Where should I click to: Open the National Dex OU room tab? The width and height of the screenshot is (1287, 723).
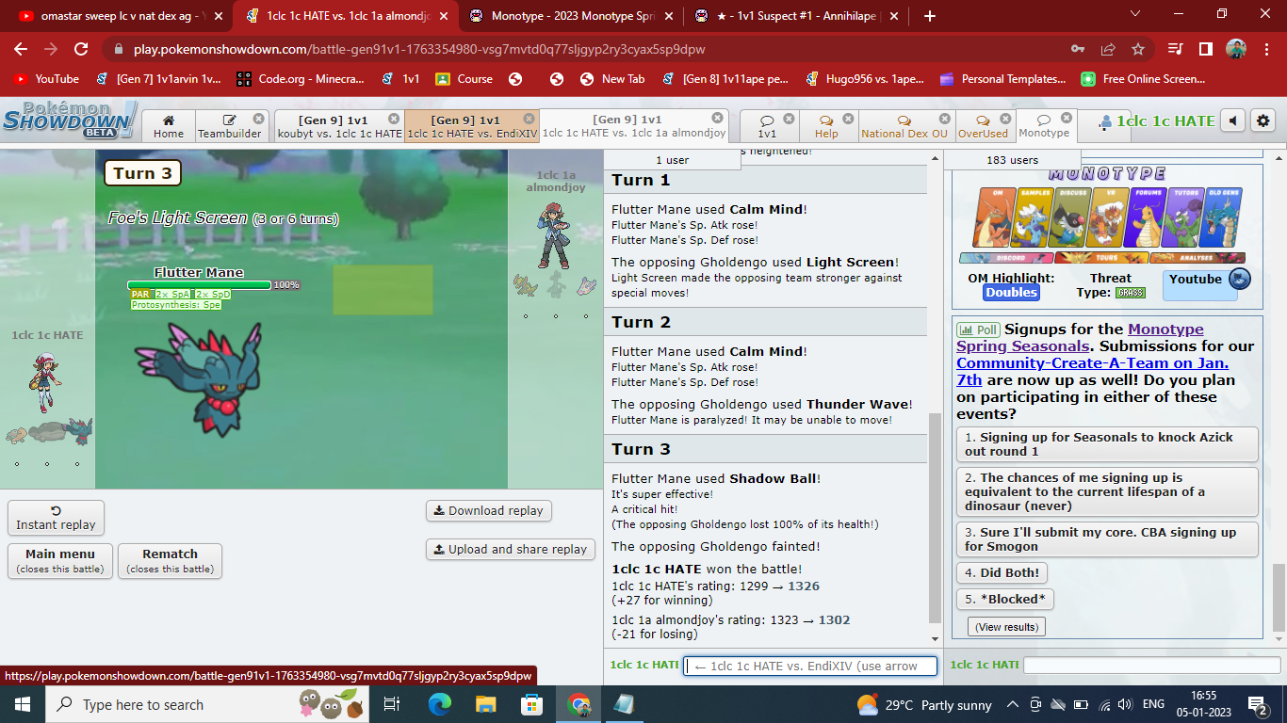[904, 126]
